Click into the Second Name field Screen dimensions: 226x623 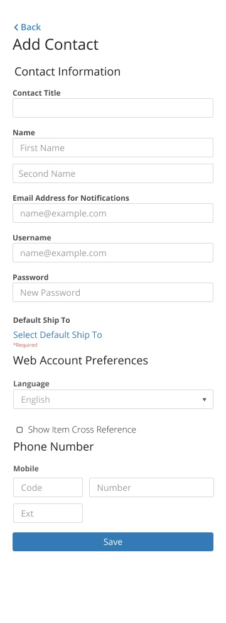pos(113,174)
